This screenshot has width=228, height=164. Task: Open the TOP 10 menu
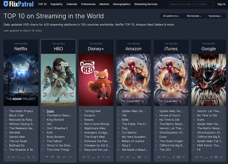(42, 4)
